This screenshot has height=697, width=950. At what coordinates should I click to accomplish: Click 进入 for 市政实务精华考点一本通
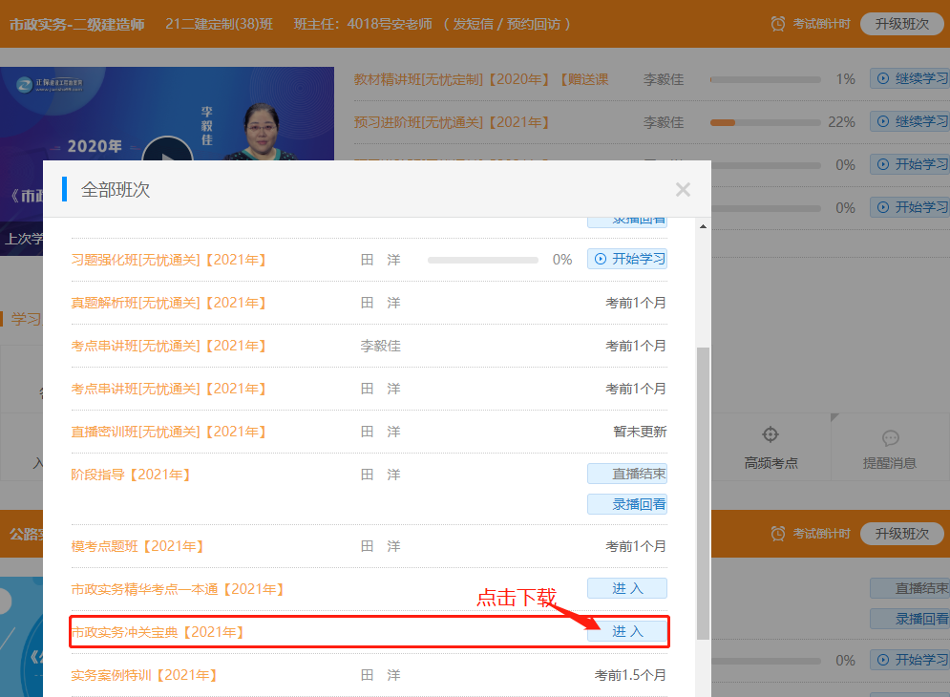(x=627, y=588)
